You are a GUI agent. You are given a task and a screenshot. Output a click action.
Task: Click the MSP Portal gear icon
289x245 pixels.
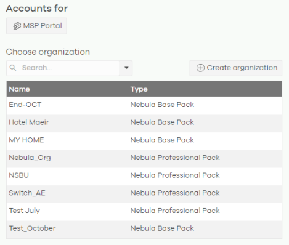point(17,26)
